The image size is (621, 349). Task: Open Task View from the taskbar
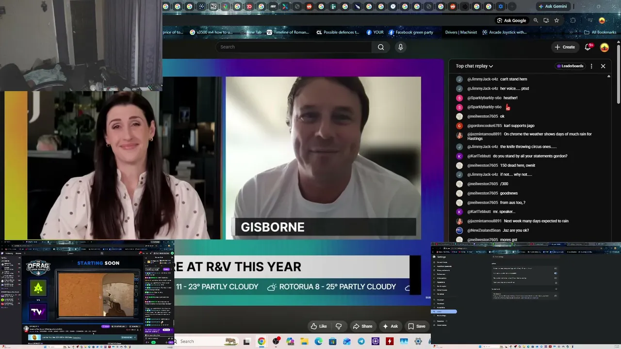(246, 341)
